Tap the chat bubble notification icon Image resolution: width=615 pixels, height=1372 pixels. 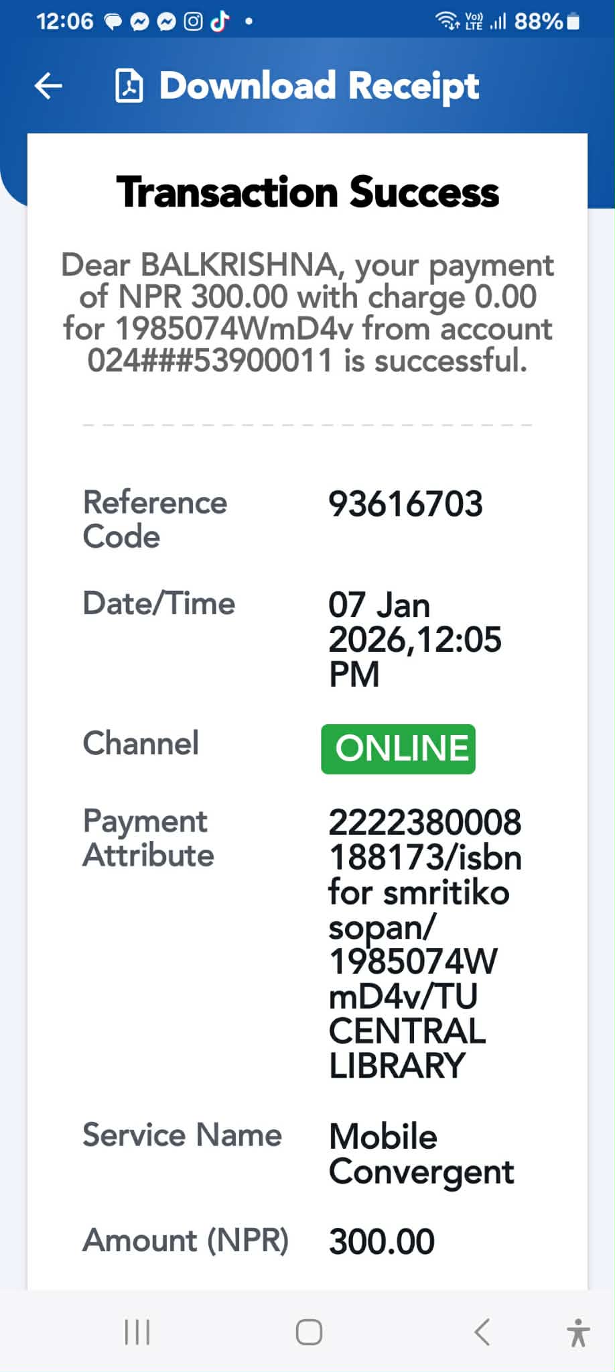113,22
